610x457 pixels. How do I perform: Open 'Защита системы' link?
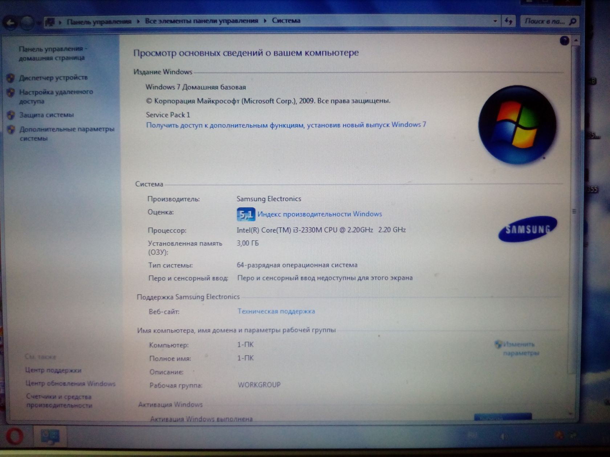point(46,115)
